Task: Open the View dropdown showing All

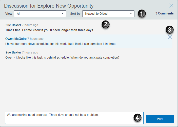Action: (x=40, y=14)
